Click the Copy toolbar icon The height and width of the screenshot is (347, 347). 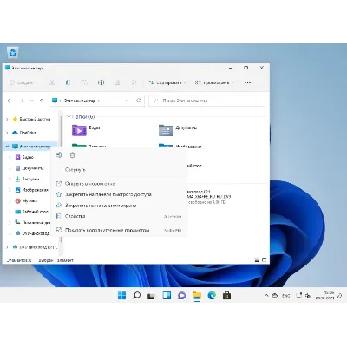point(68,82)
